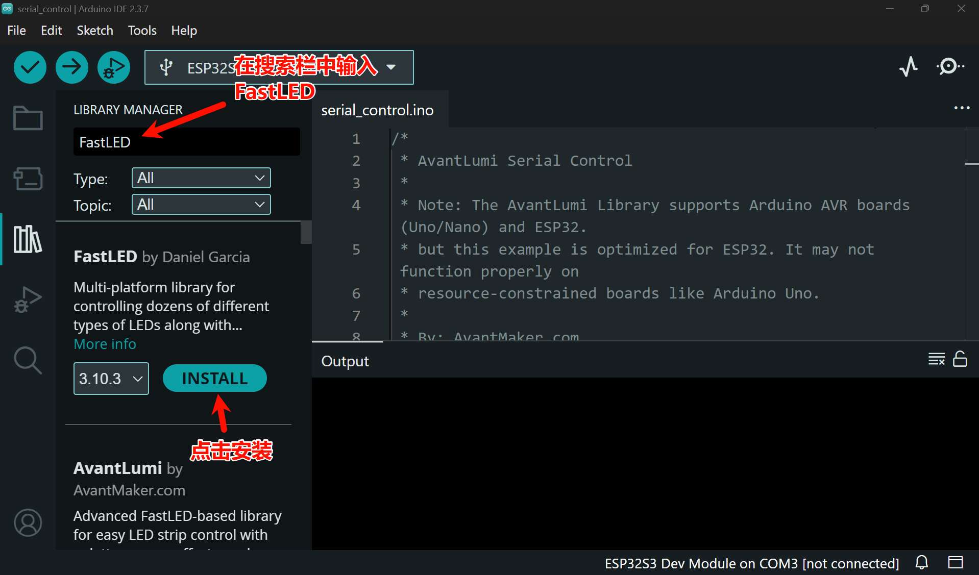
Task: Open the Search sidebar panel
Action: 28,360
